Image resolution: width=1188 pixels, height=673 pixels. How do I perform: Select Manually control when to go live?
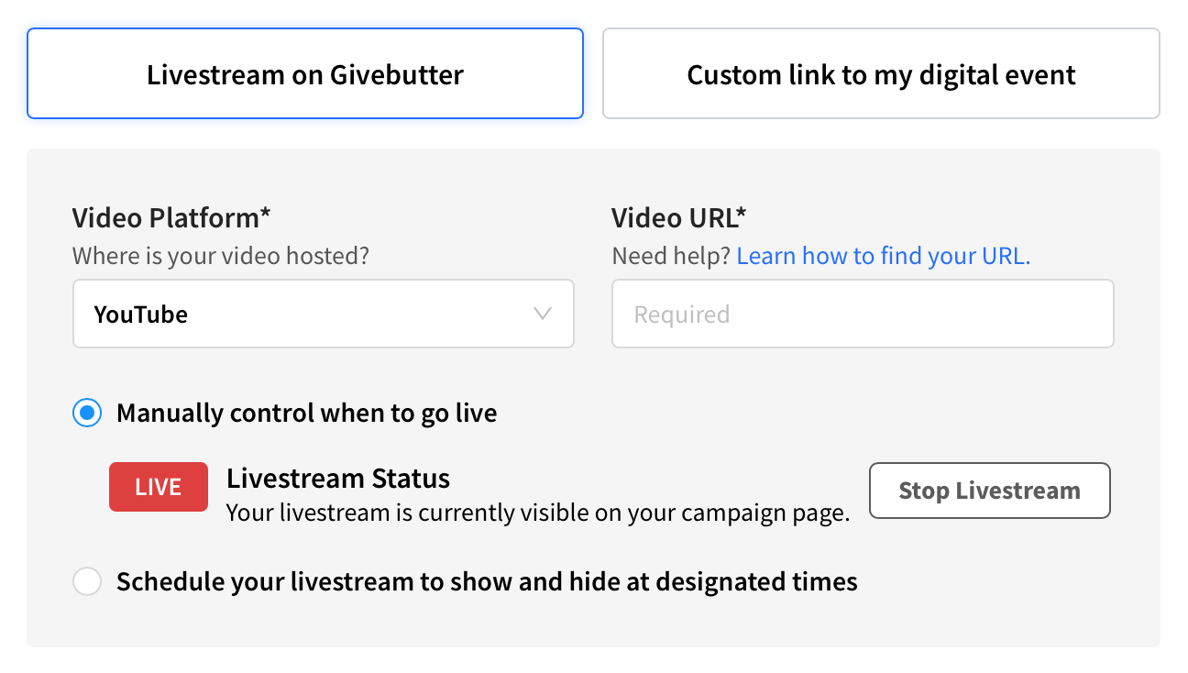click(x=87, y=413)
